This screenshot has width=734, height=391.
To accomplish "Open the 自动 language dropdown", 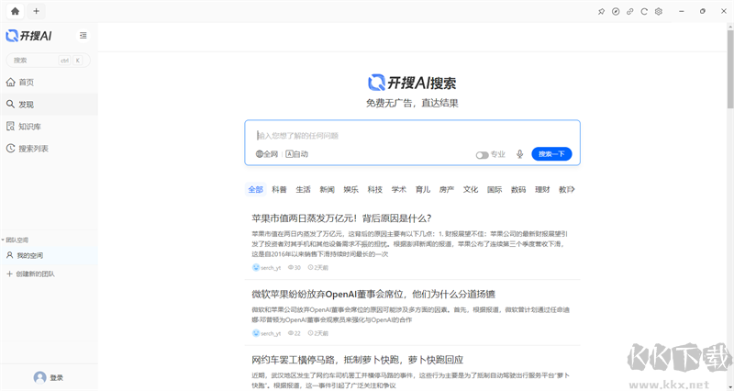I will point(297,154).
